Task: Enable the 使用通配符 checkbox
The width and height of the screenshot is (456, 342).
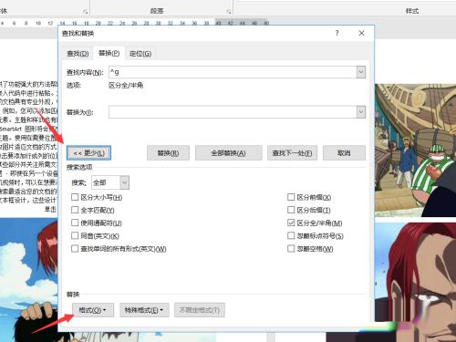Action: [x=75, y=223]
